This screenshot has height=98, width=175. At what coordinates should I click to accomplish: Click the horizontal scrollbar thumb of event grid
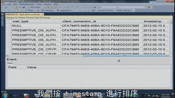point(125,56)
